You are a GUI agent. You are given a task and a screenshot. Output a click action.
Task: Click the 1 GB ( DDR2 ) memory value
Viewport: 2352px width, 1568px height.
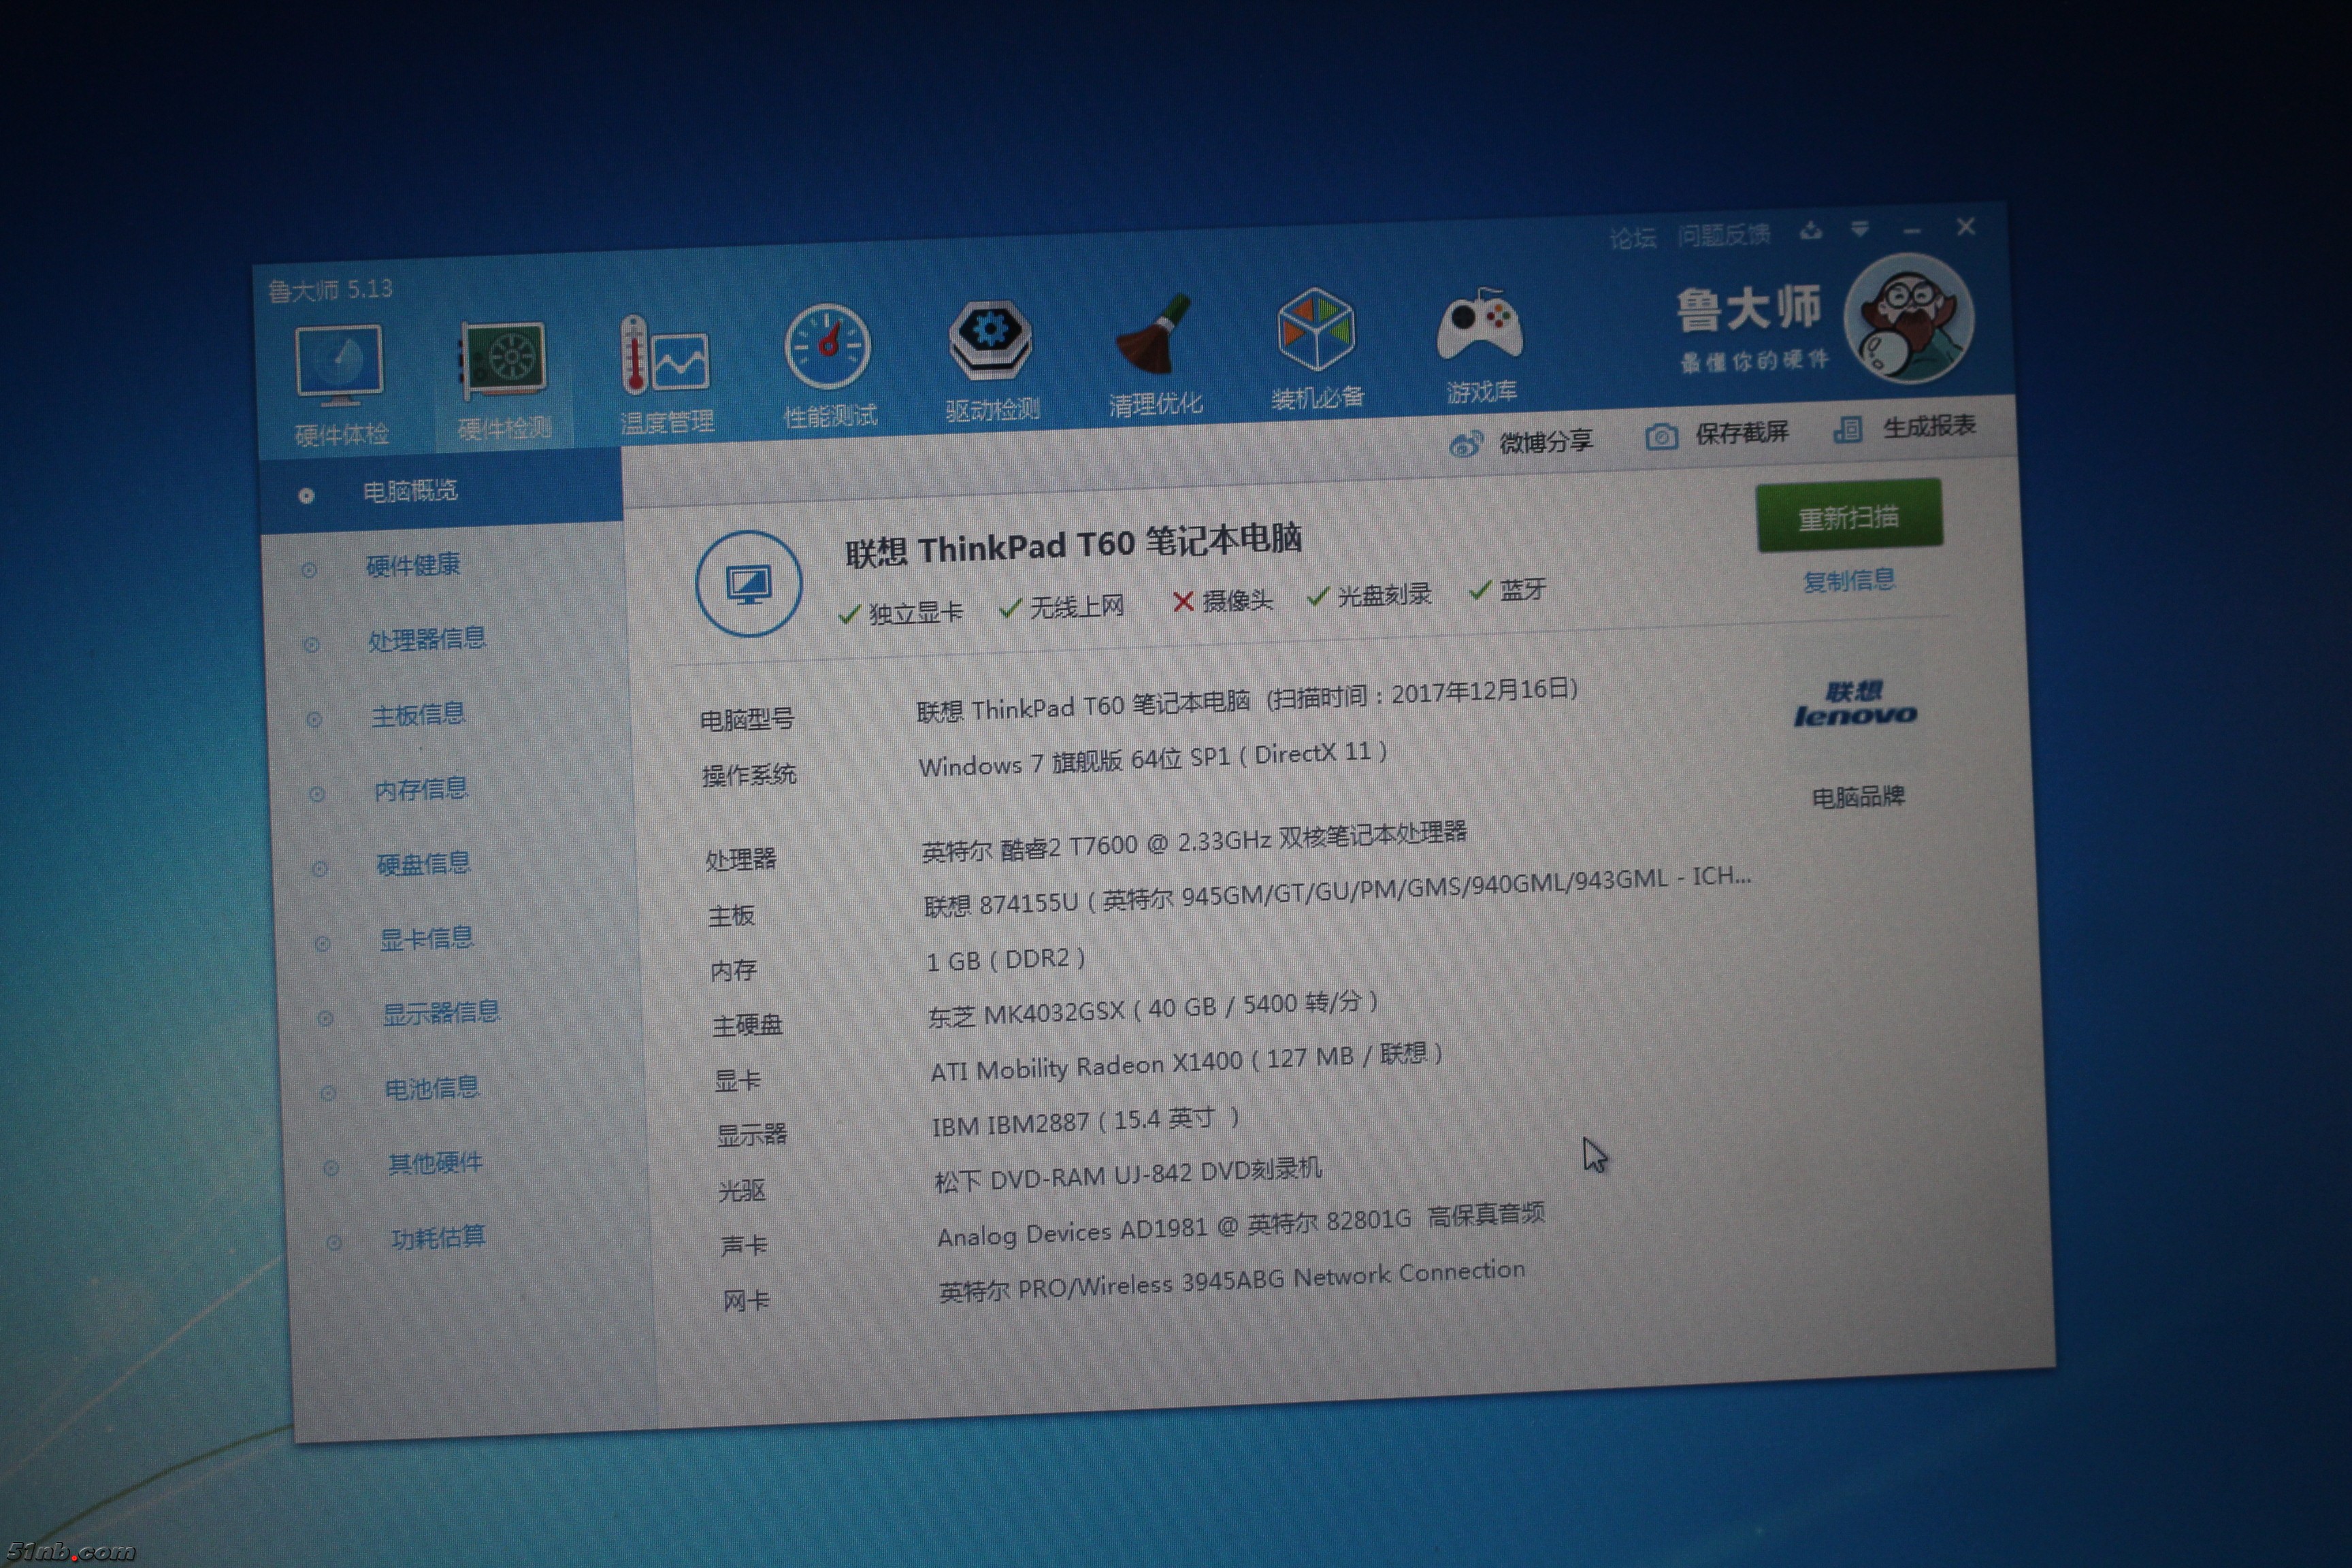point(1006,960)
